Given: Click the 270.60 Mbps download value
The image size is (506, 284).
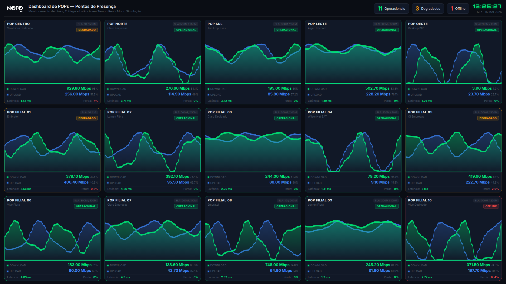Looking at the screenshot, I should [178, 89].
